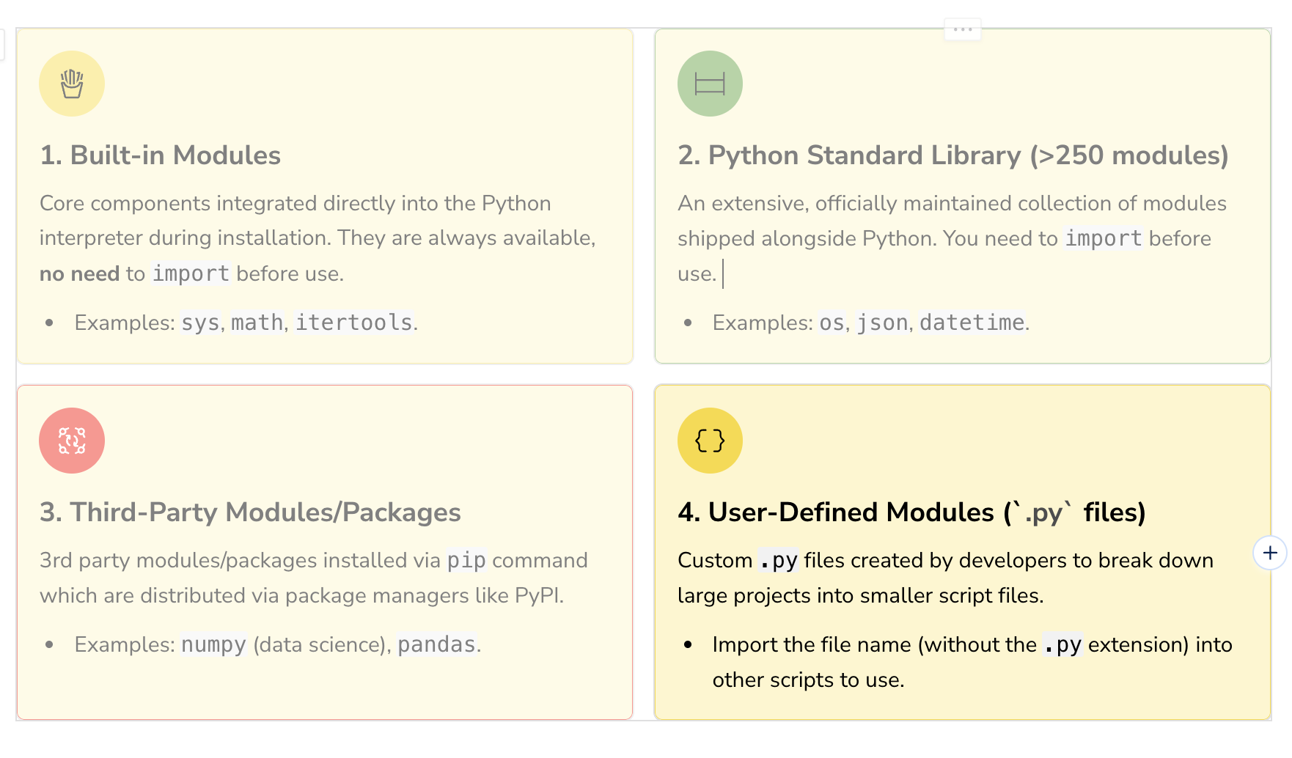Click the 'json' code example

tap(882, 323)
